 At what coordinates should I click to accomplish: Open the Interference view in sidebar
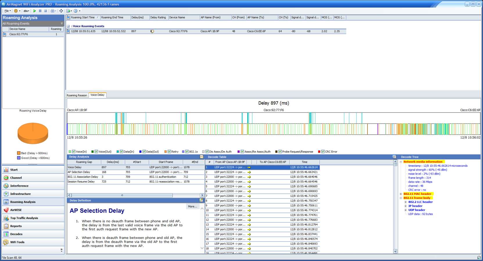coord(33,186)
